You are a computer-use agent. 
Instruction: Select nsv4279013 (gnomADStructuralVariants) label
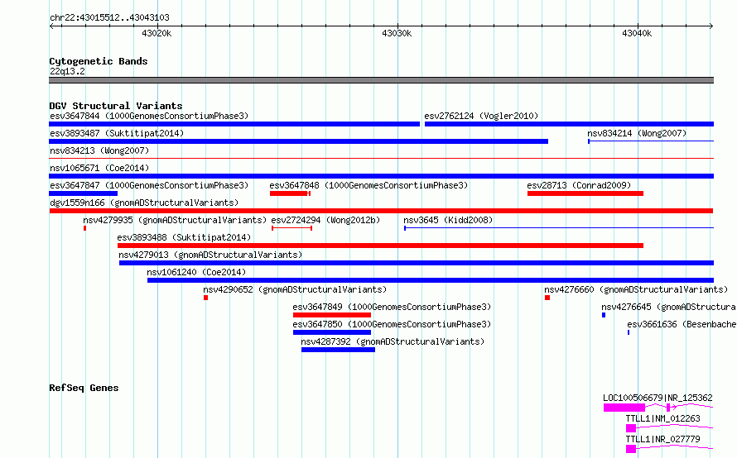(210, 255)
